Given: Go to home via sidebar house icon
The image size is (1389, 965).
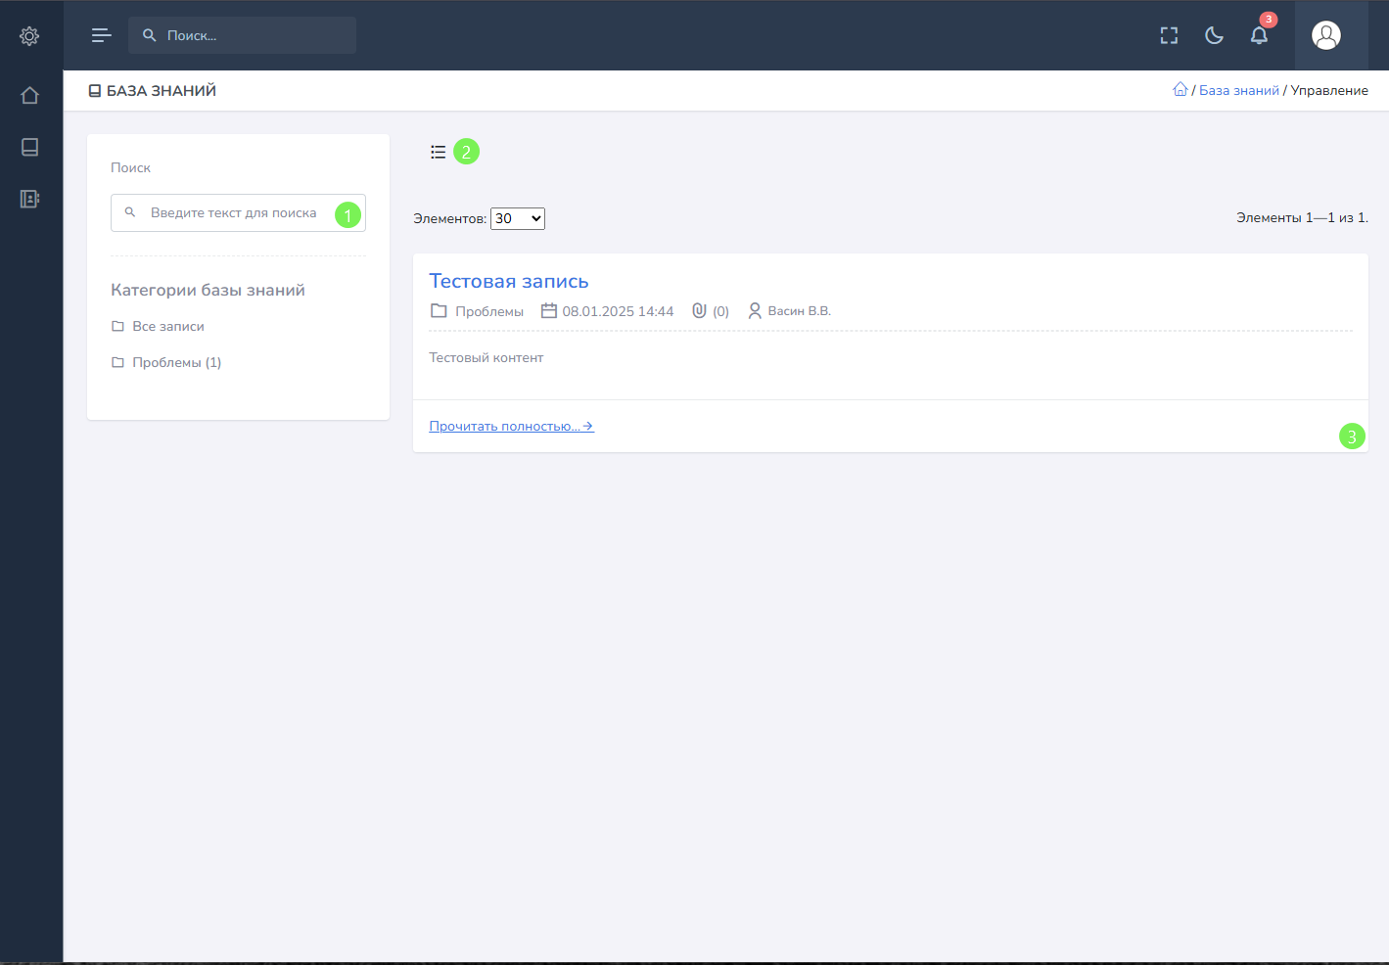Looking at the screenshot, I should pos(29,95).
